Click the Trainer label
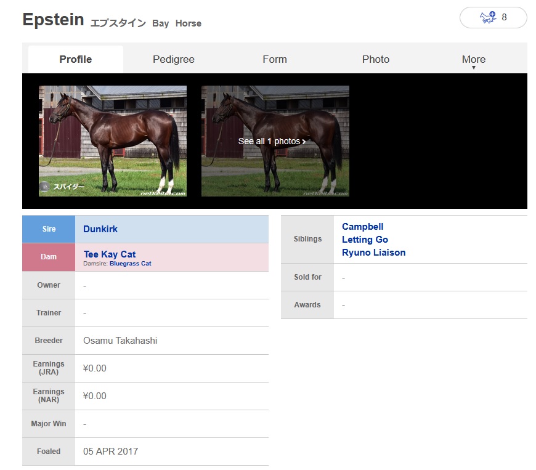 [49, 313]
